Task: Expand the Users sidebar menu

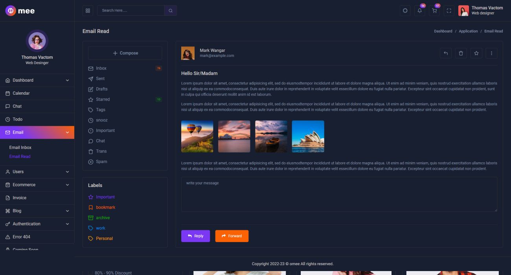Action: point(37,172)
